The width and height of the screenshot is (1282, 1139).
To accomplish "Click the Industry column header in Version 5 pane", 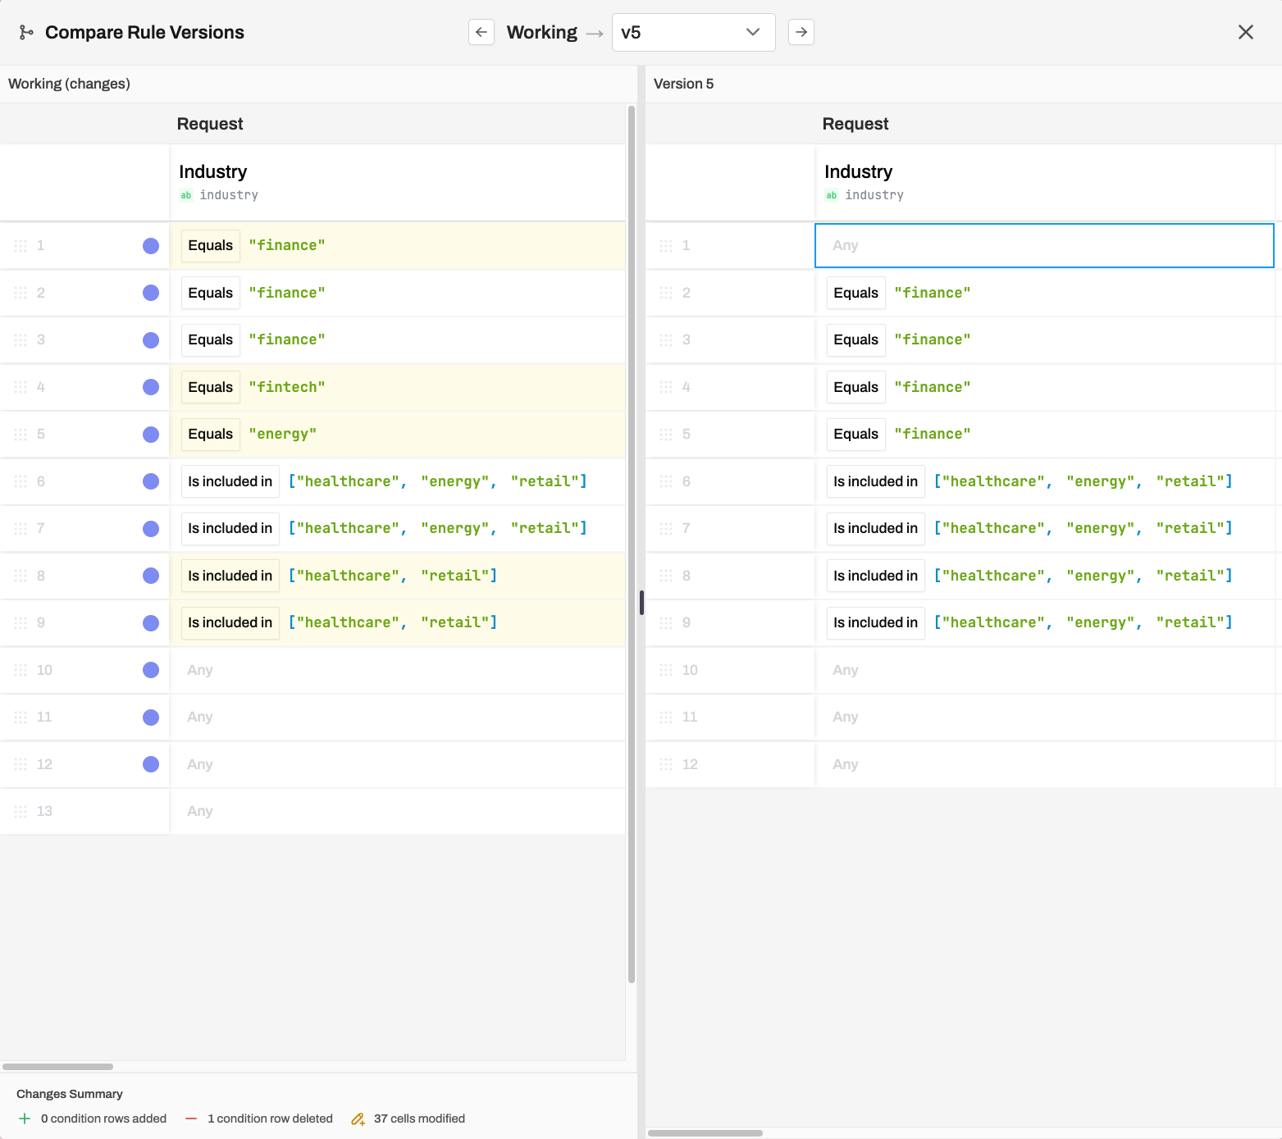I will point(858,172).
